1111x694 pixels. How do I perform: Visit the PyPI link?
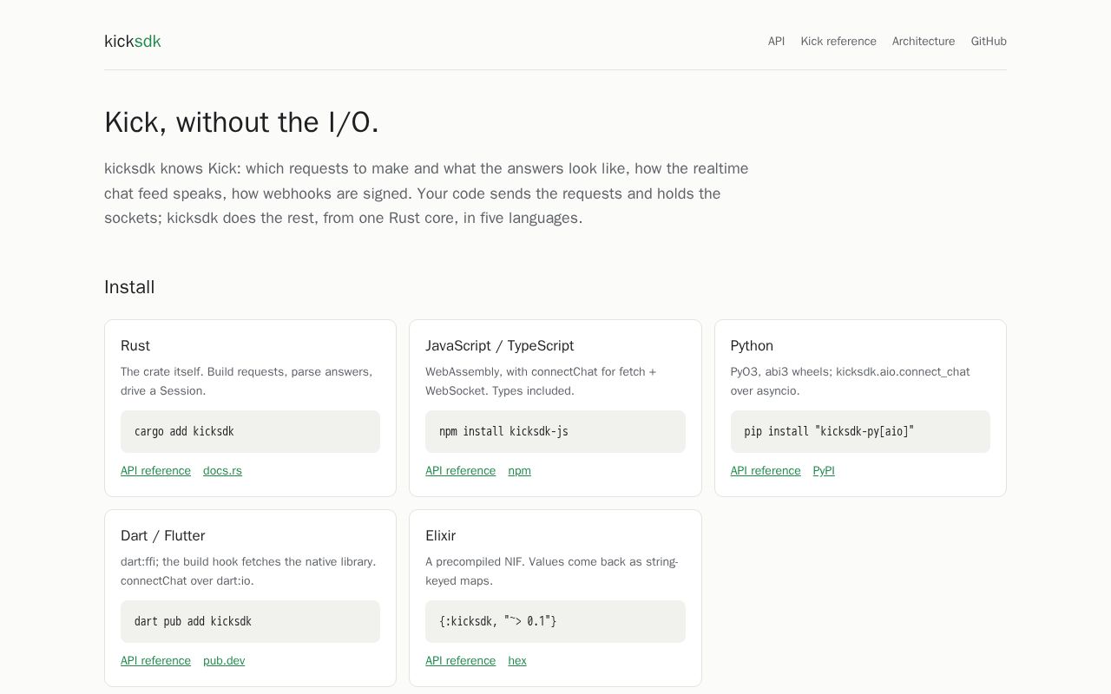coord(824,471)
